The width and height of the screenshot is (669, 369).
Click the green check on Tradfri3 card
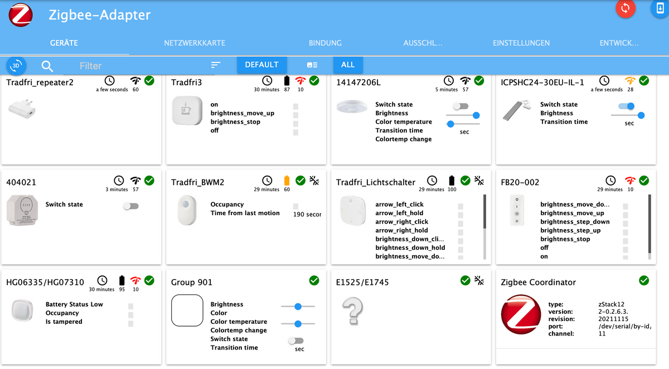(314, 81)
